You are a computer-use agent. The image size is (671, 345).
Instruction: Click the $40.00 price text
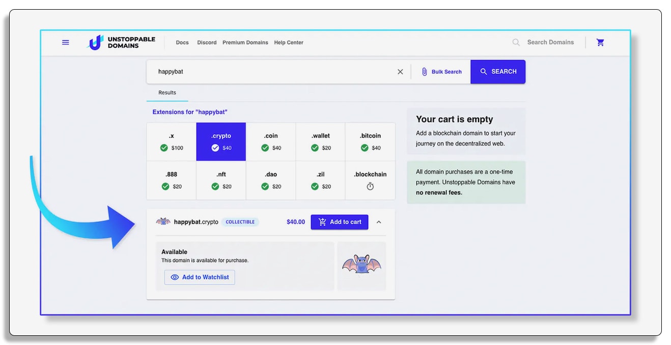click(x=296, y=222)
